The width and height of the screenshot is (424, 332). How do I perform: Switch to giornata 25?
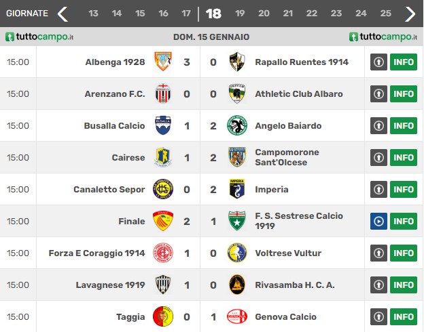pyautogui.click(x=385, y=14)
